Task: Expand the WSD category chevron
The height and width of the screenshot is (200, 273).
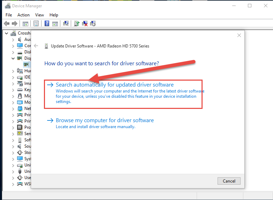Action: tap(13, 184)
